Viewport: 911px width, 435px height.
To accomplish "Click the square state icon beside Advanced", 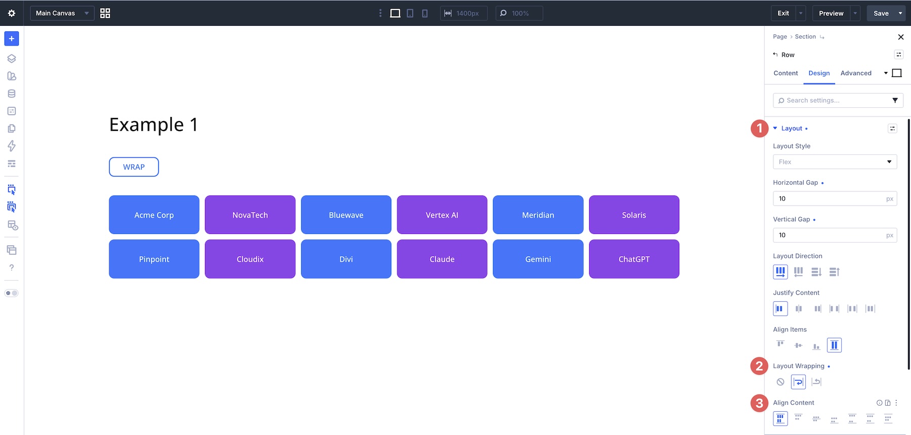I will (897, 73).
